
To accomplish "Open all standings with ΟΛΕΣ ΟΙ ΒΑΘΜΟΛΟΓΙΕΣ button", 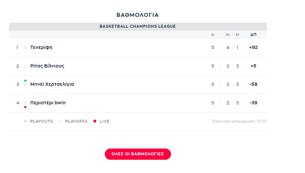I will pos(138,154).
